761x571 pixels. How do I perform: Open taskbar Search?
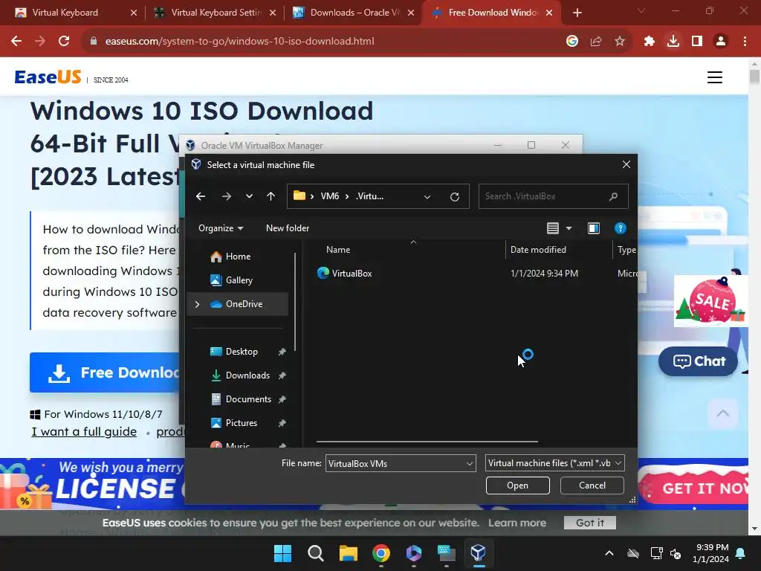point(315,553)
